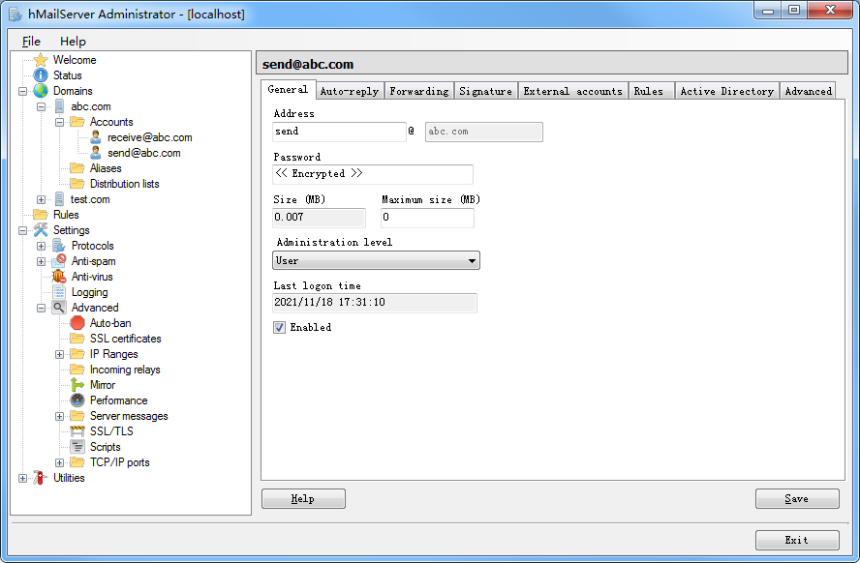Image resolution: width=860 pixels, height=563 pixels.
Task: Click the Maximum size (MB) field
Action: 427,218
